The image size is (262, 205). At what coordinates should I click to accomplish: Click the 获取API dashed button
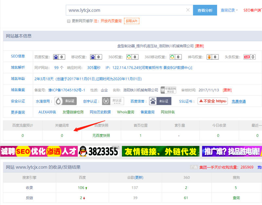[132, 21]
